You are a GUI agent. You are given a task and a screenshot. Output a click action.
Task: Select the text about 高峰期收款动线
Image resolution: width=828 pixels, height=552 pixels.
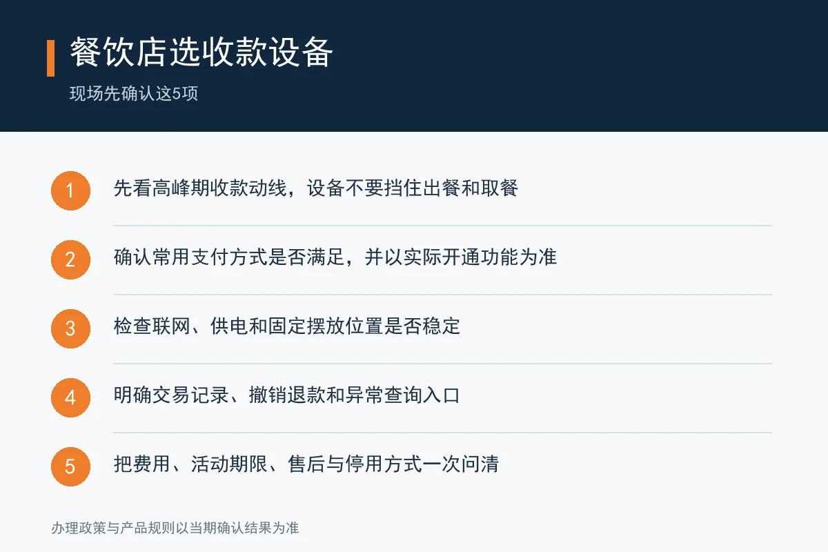tap(316, 188)
